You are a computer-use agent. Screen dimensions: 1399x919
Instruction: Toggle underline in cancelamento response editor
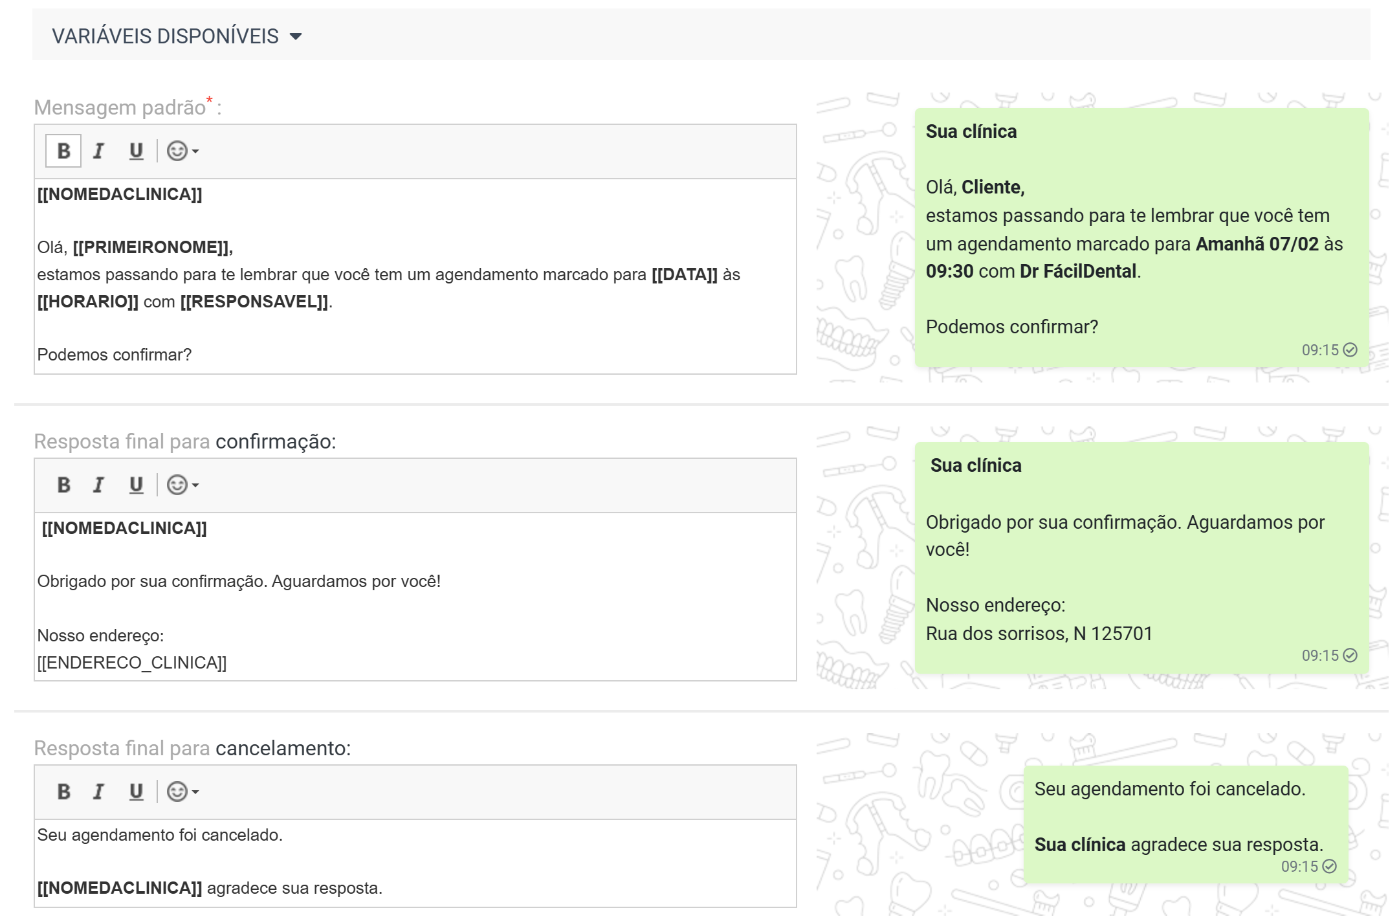pos(136,792)
